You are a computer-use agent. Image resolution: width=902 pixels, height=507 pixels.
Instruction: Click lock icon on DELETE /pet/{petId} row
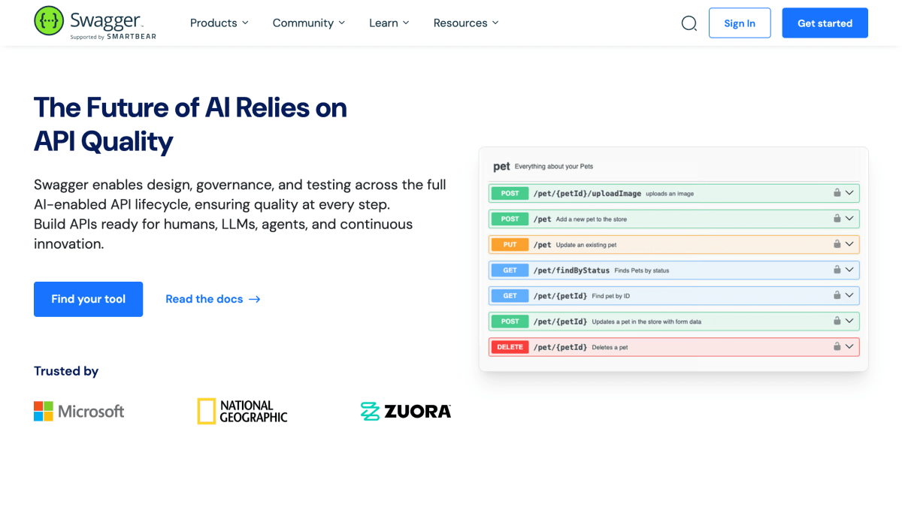837,346
